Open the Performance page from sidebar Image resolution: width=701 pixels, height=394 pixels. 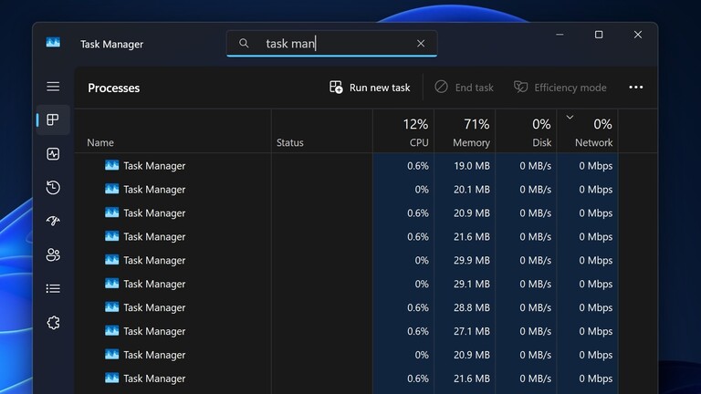(53, 153)
